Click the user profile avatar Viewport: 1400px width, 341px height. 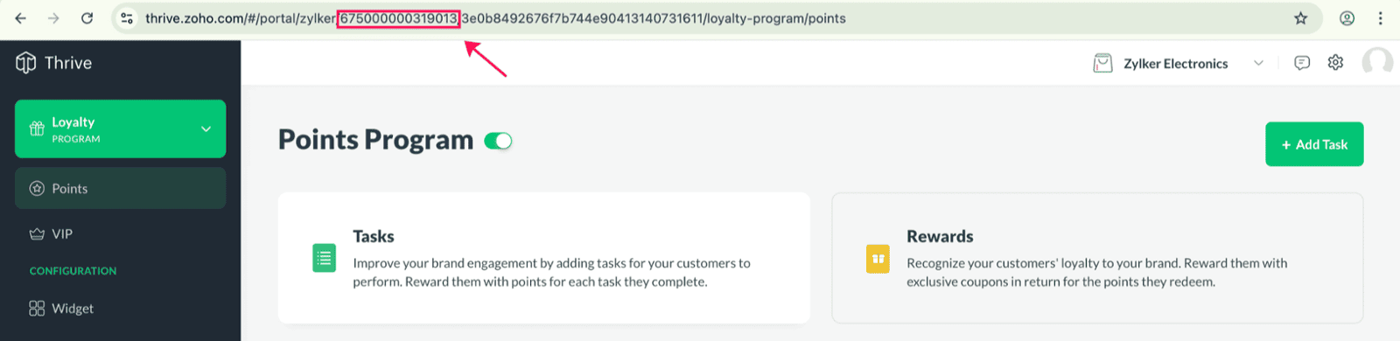tap(1377, 62)
